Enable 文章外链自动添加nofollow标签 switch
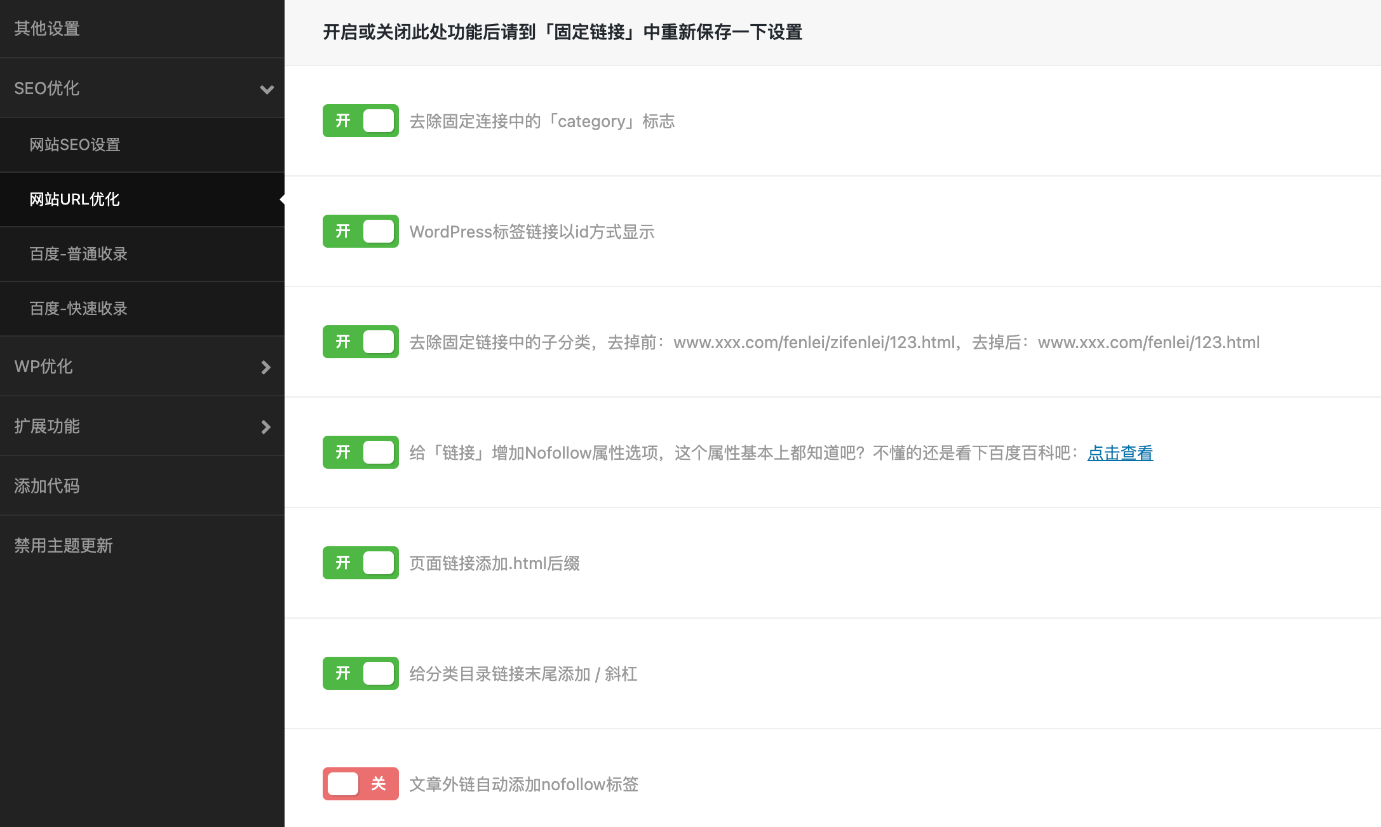Screen dimensions: 1381x827 [360, 784]
